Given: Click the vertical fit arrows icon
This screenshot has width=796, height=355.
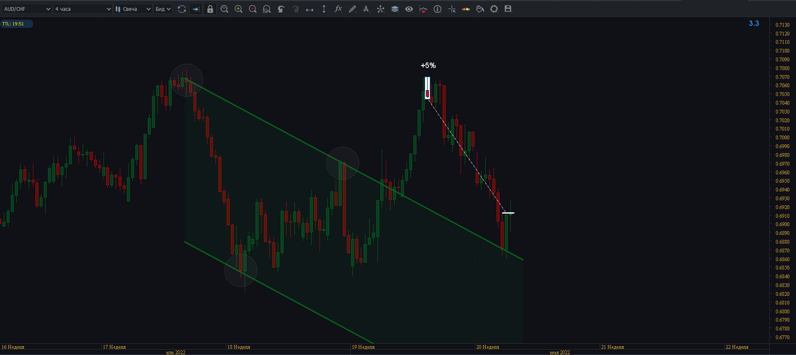Looking at the screenshot, I should coord(323,9).
